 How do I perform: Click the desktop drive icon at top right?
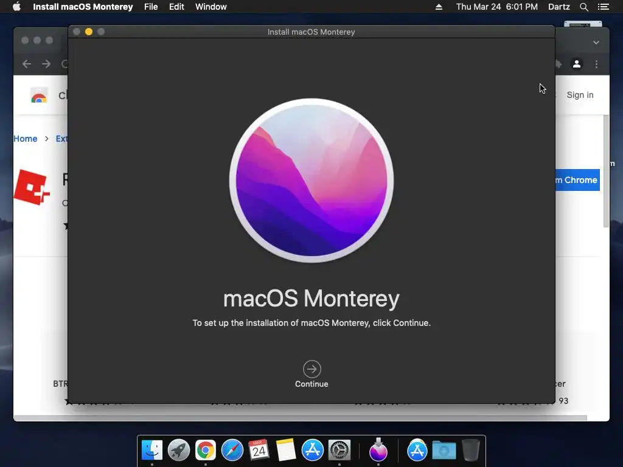coord(583,24)
